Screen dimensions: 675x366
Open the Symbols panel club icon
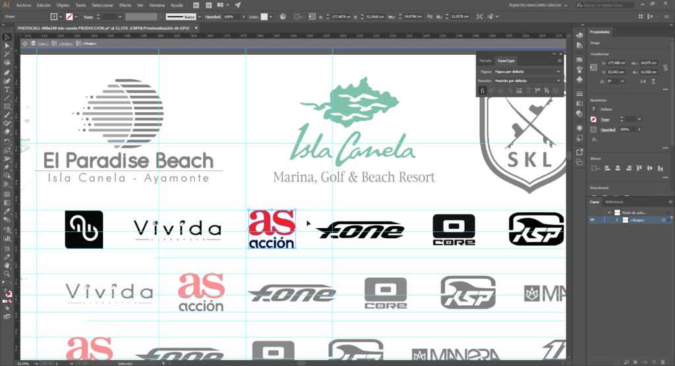(x=579, y=79)
